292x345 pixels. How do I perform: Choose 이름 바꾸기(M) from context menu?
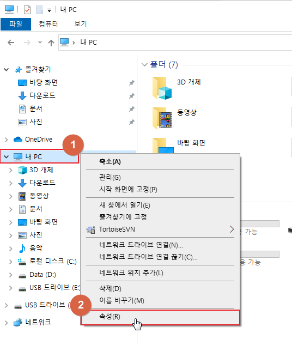click(x=160, y=300)
